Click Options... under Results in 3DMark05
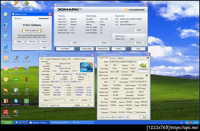The width and height of the screenshot is (200, 131). coord(139,43)
